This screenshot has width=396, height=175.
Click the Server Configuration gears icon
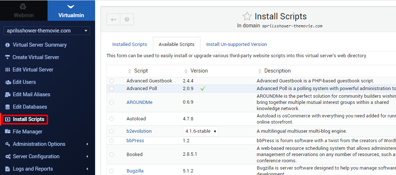point(8,156)
